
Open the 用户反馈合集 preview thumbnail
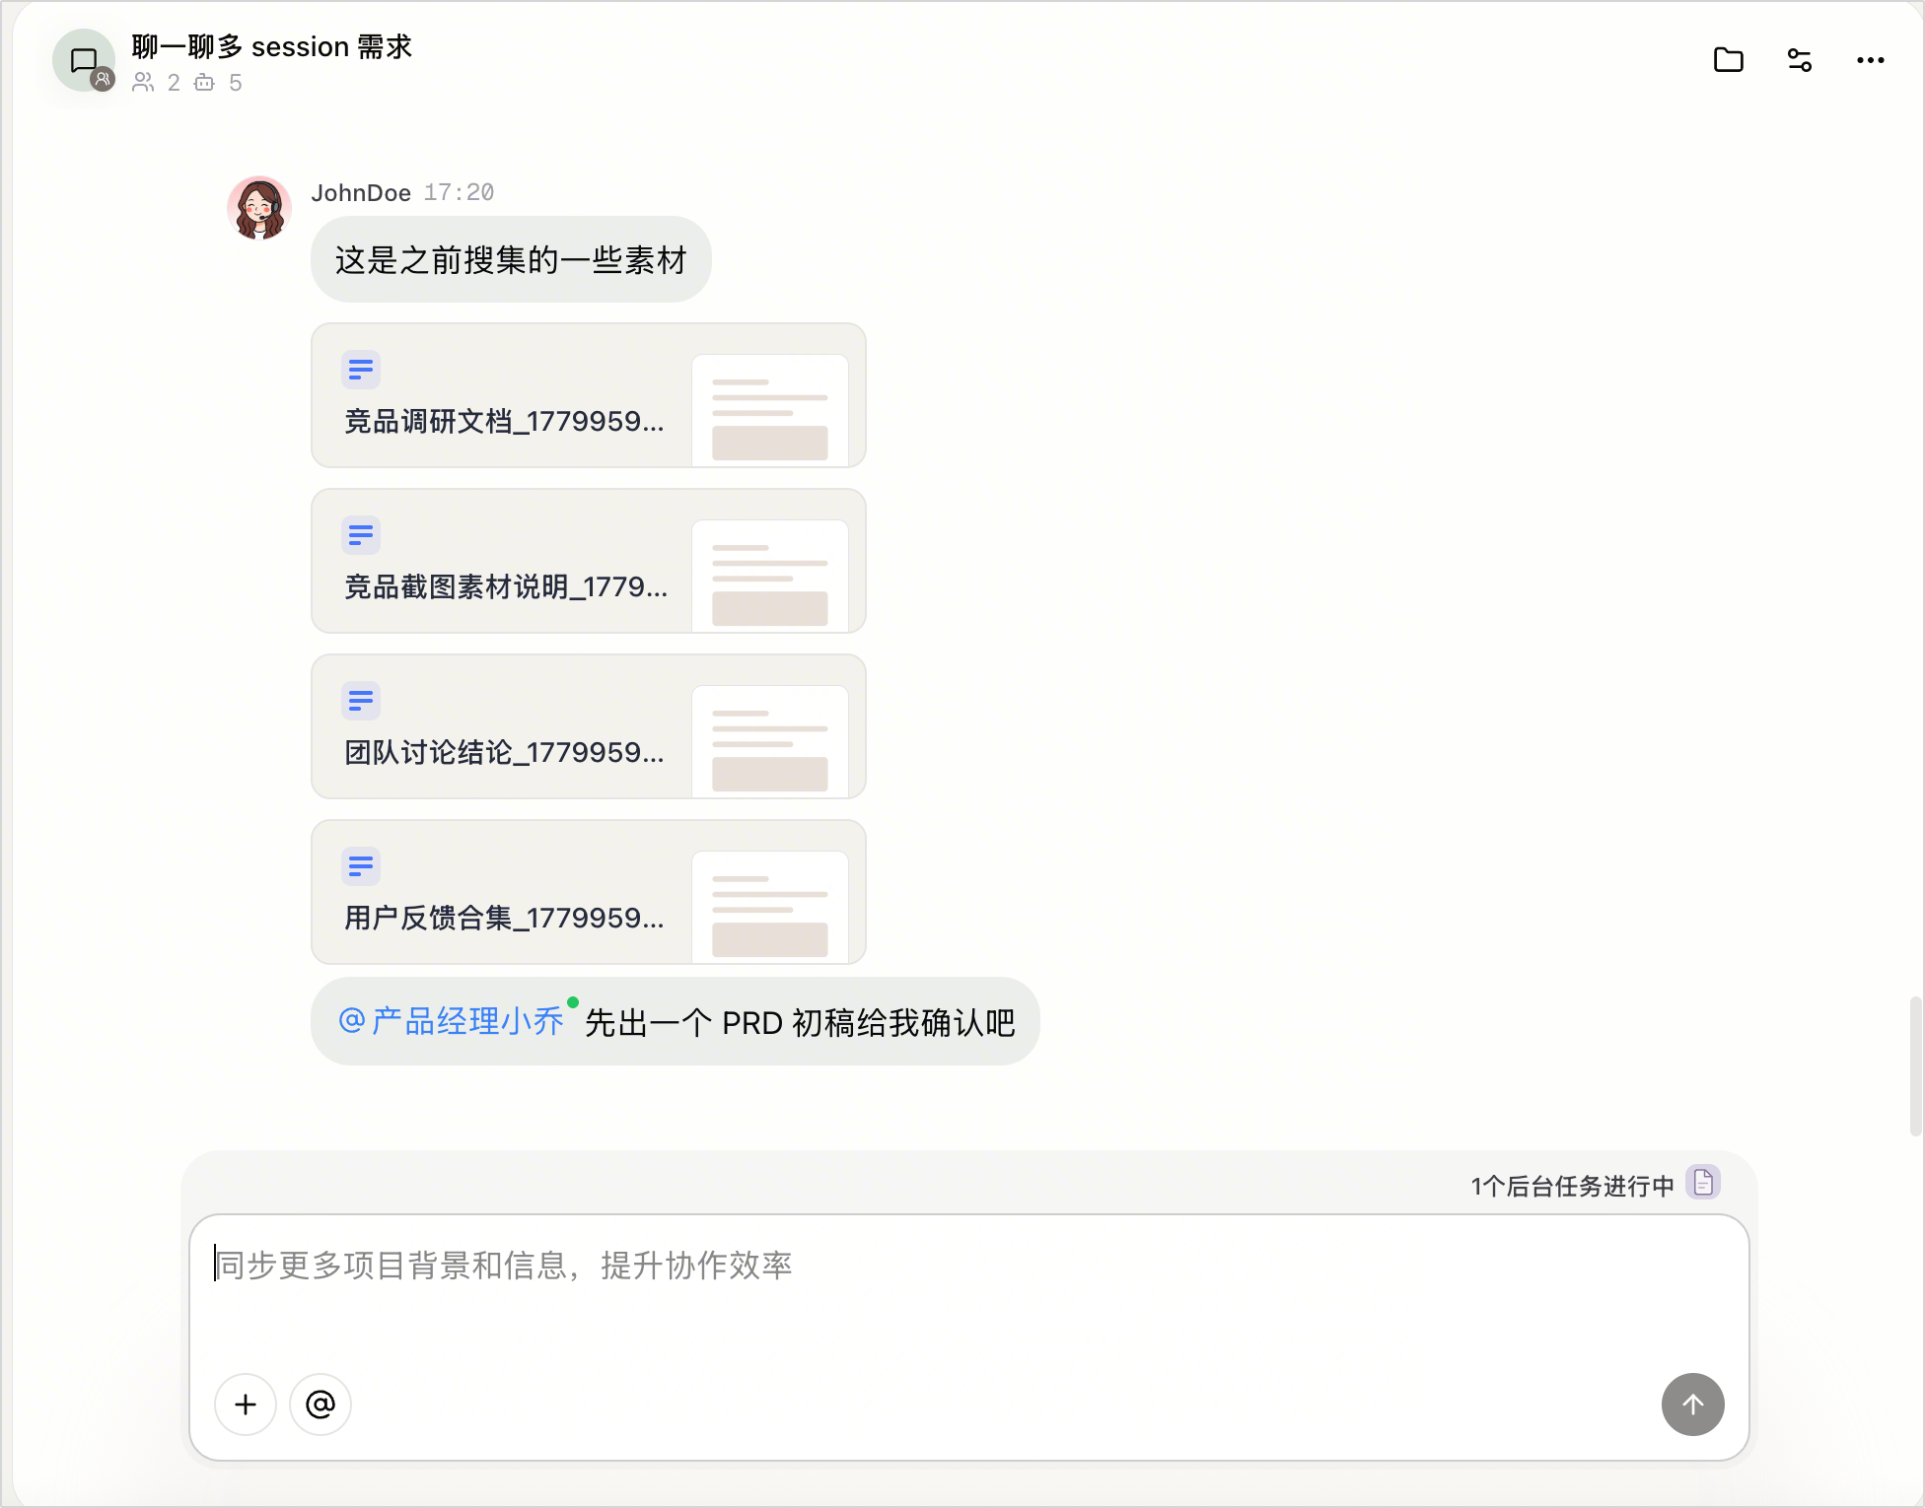click(x=770, y=907)
